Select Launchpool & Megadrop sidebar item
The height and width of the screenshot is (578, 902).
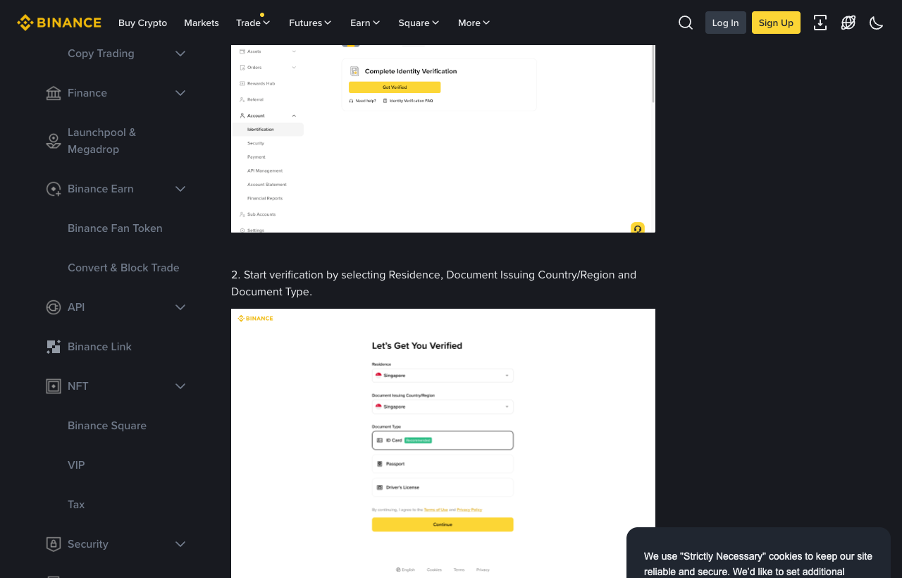point(102,141)
